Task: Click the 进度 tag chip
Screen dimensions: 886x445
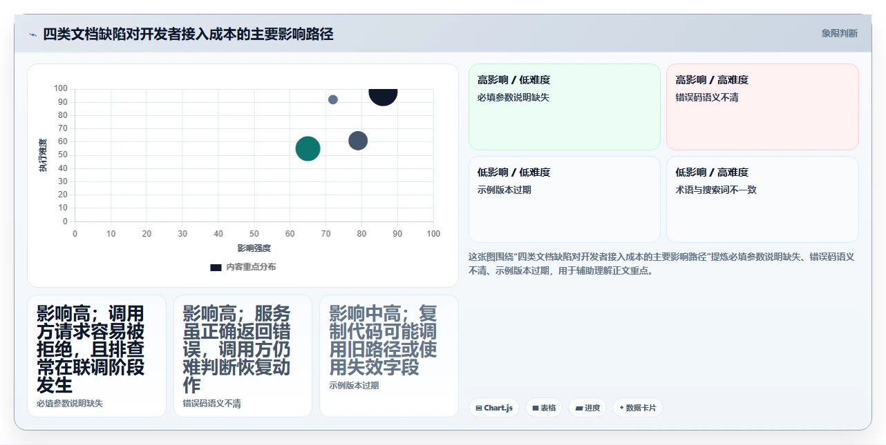Action: [587, 408]
